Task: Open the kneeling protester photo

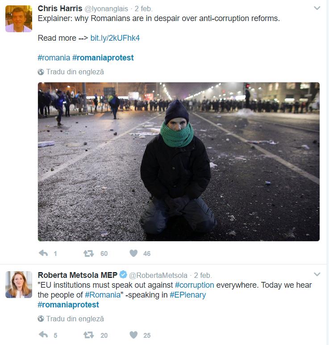Action: click(179, 162)
